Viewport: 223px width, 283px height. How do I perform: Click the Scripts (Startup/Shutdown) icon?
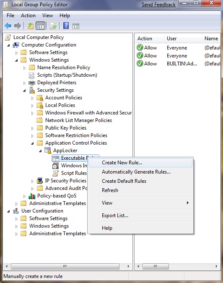tap(31, 75)
